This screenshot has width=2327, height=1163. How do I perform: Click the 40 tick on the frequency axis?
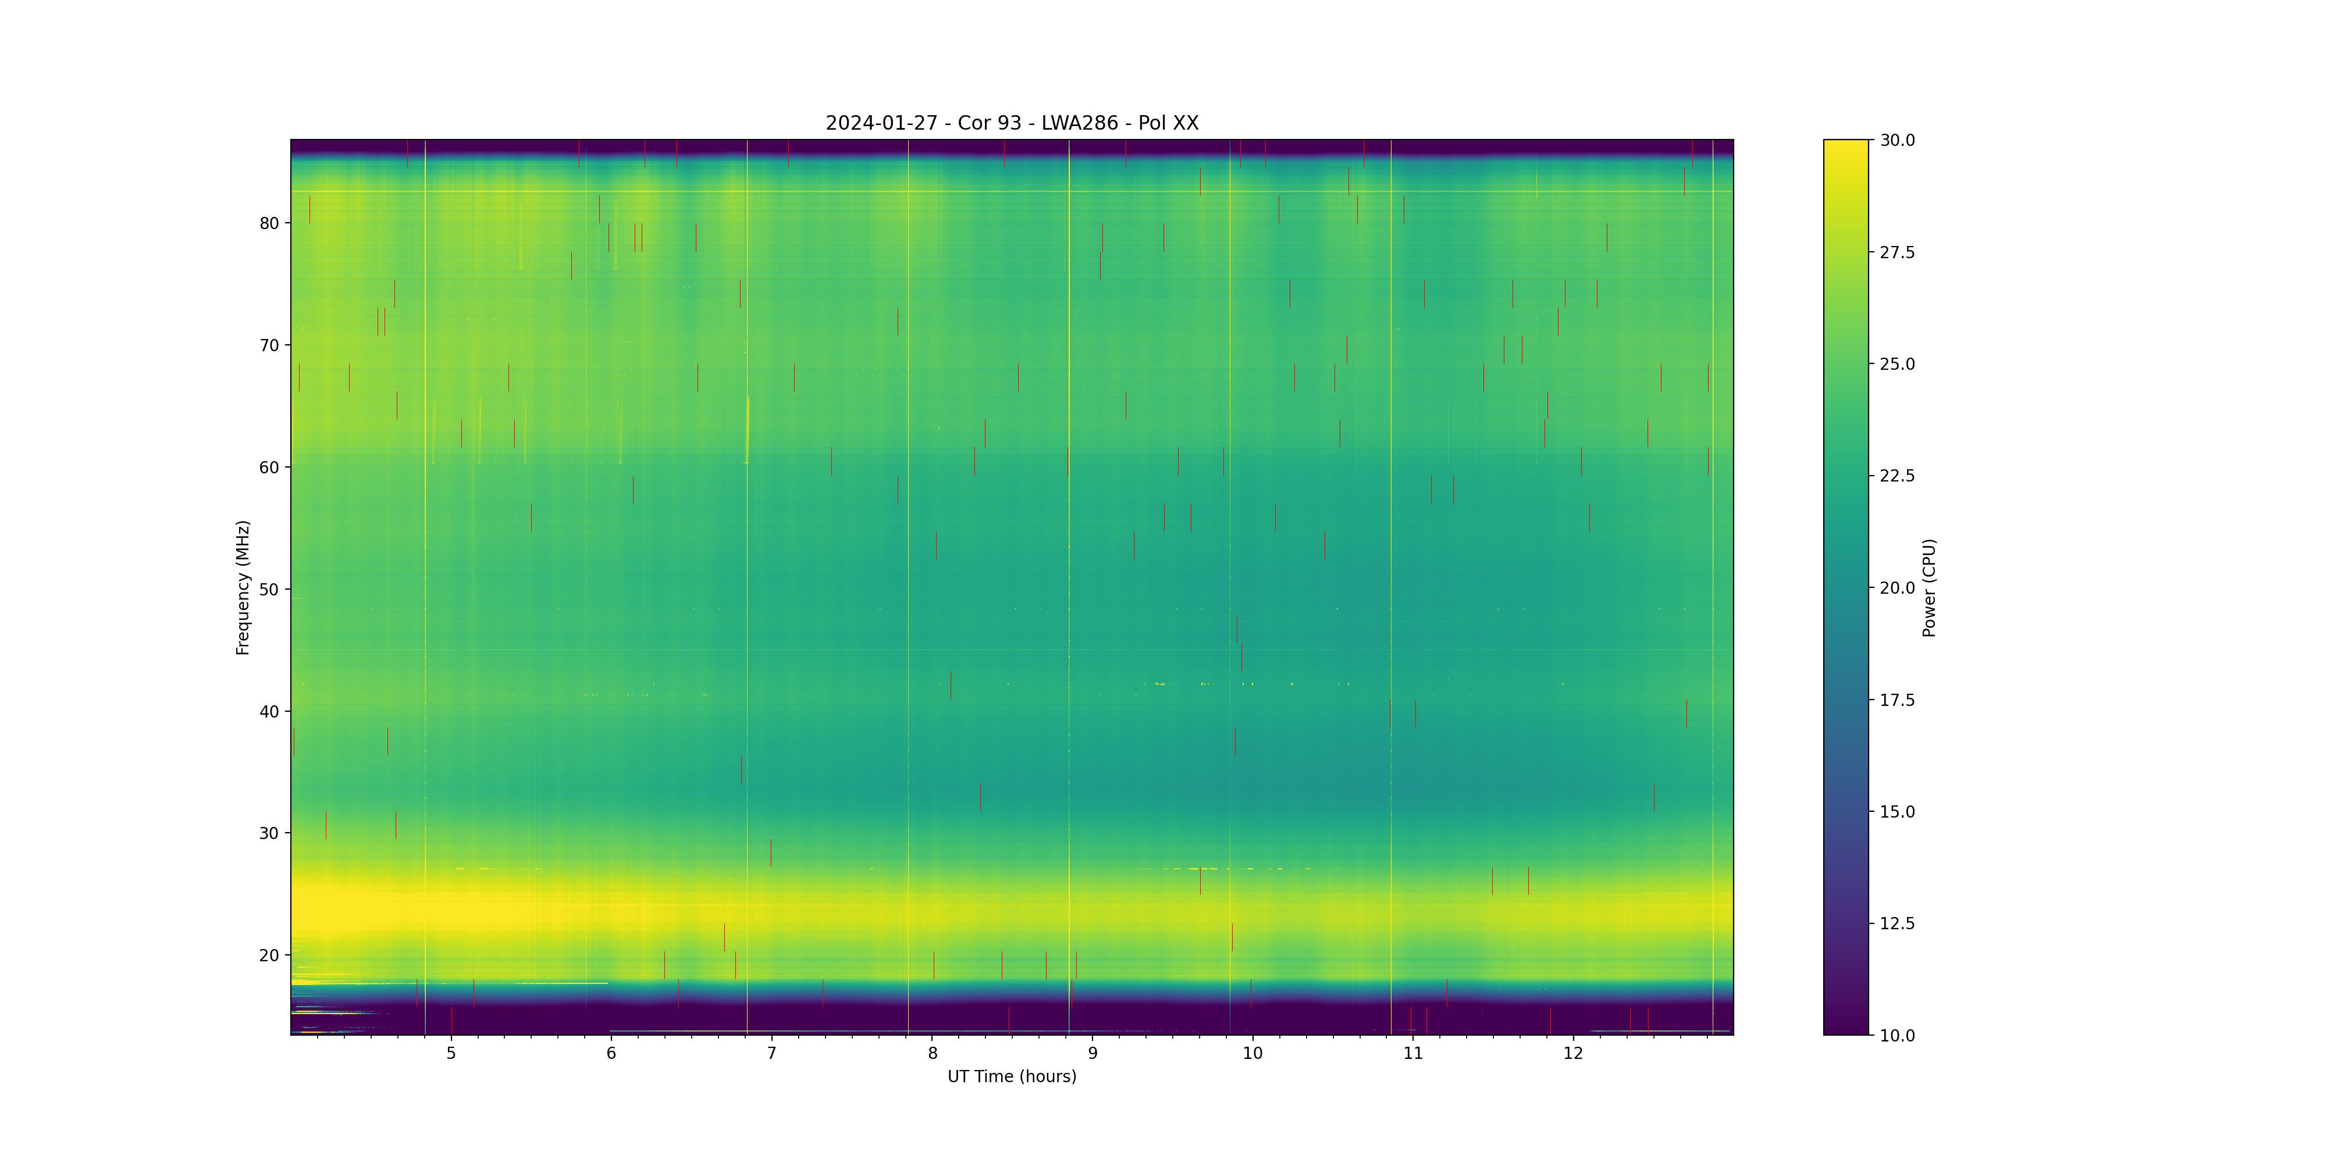coord(269,712)
